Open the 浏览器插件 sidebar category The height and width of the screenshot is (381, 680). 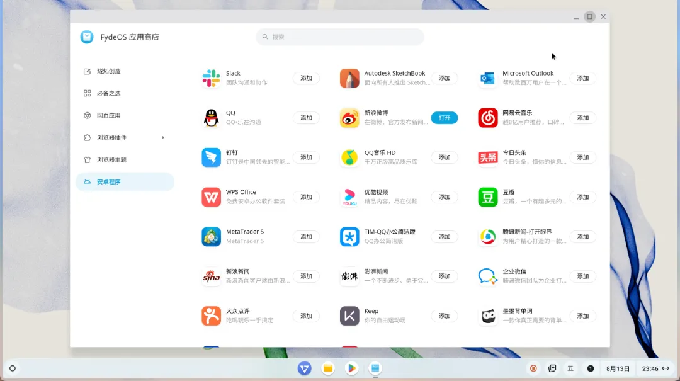pos(125,137)
